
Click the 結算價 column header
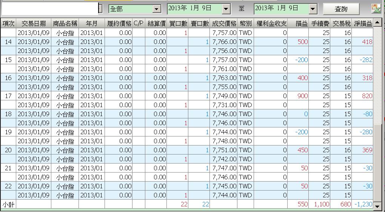click(156, 23)
